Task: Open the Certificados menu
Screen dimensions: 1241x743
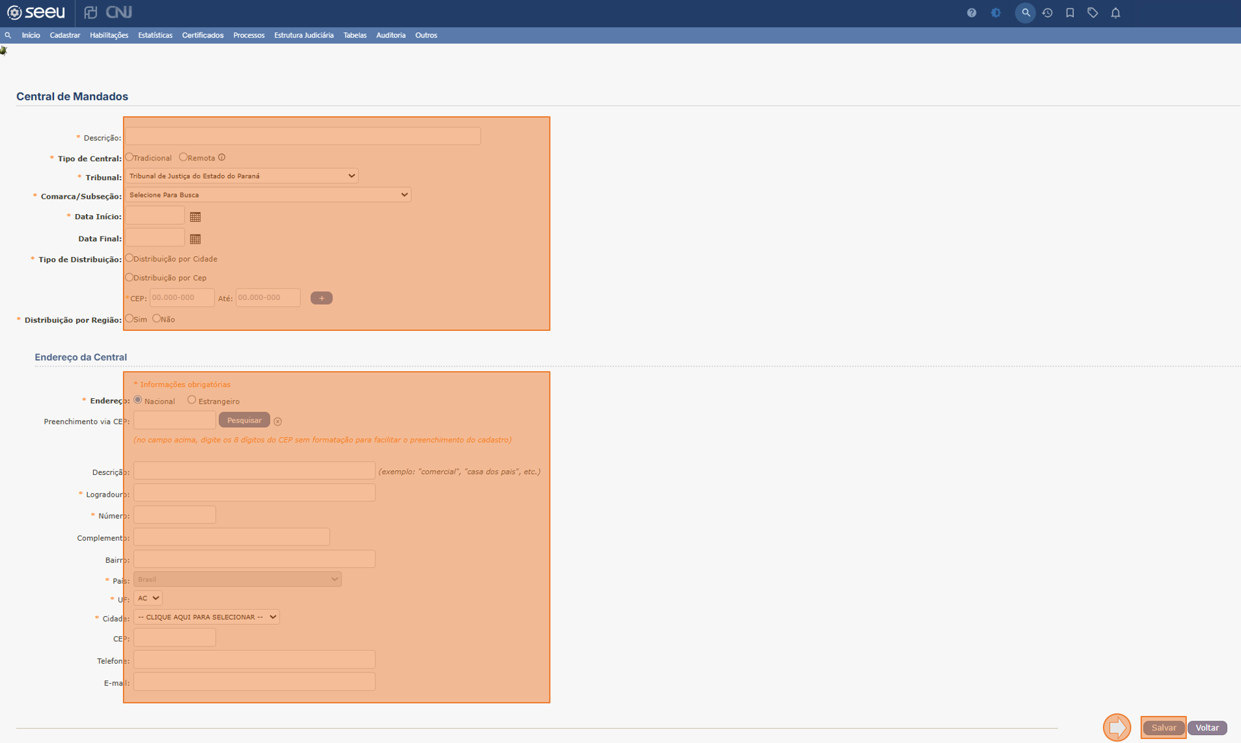Action: click(x=203, y=35)
